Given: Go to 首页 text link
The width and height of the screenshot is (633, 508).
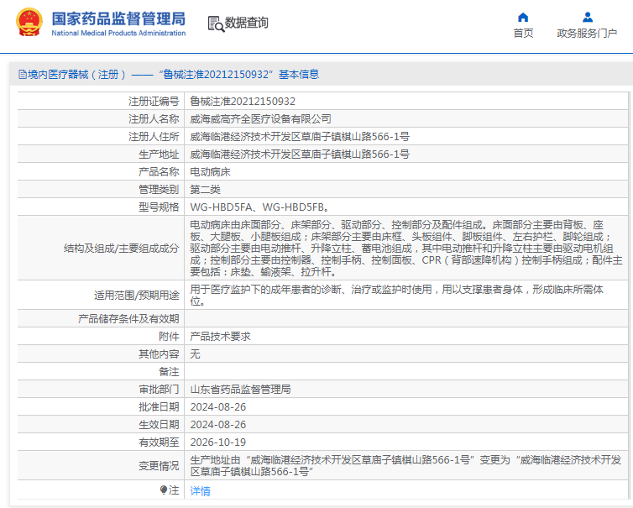Looking at the screenshot, I should [x=523, y=33].
